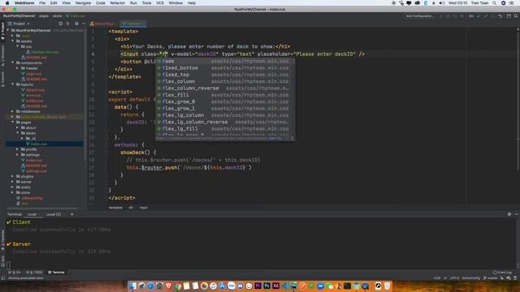This screenshot has width=520, height=292.
Task: Switch to the index.vue editor tab
Action: pos(133,24)
